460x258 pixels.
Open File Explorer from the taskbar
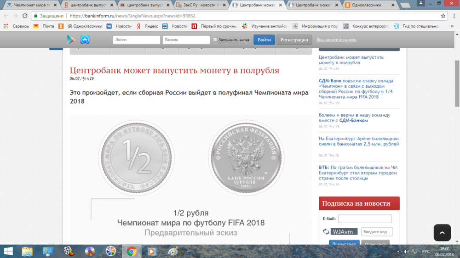[27, 251]
